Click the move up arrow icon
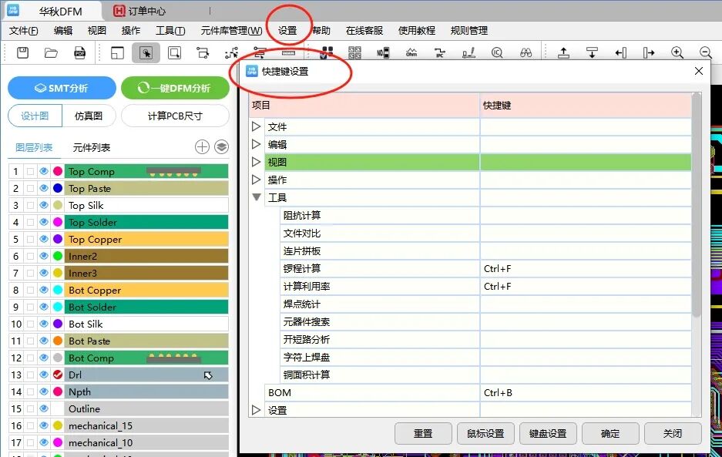The height and width of the screenshot is (457, 722). pyautogui.click(x=563, y=53)
